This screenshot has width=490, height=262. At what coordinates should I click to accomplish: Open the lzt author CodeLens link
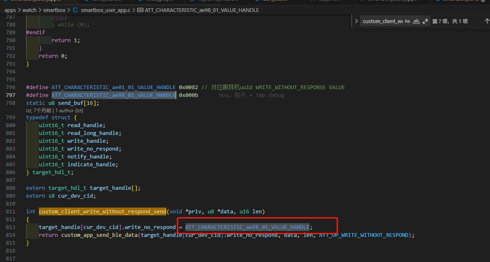55,111
